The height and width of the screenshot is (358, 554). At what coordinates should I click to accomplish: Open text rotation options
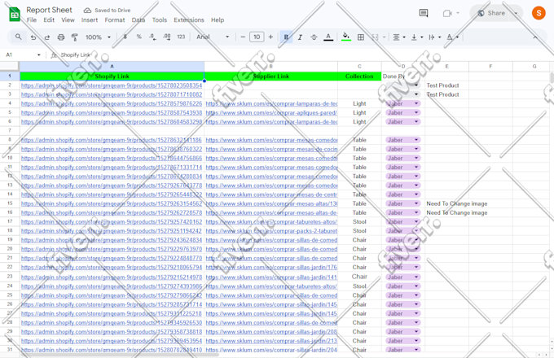(x=452, y=37)
